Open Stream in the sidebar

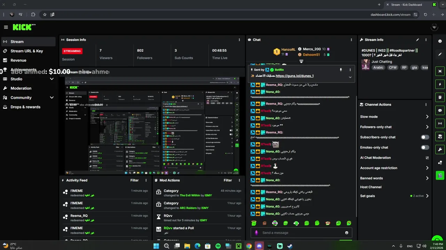[x=28, y=42]
